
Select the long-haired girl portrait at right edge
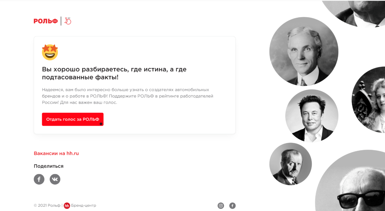point(369,99)
